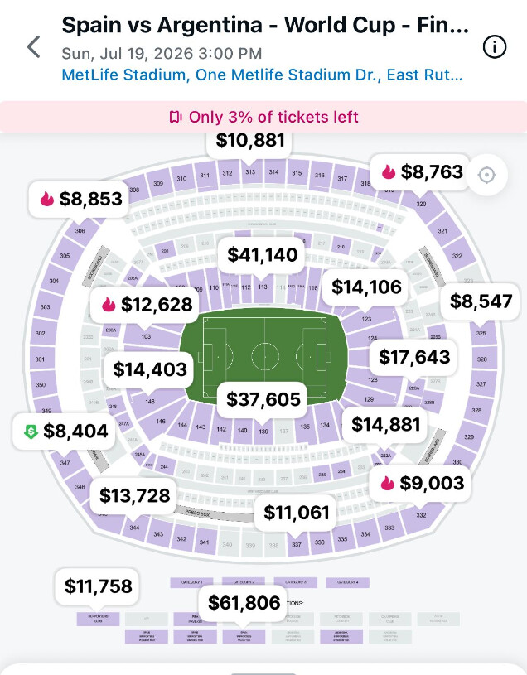This screenshot has width=527, height=675.
Task: Select the $17,643 price bubble
Action: click(413, 357)
